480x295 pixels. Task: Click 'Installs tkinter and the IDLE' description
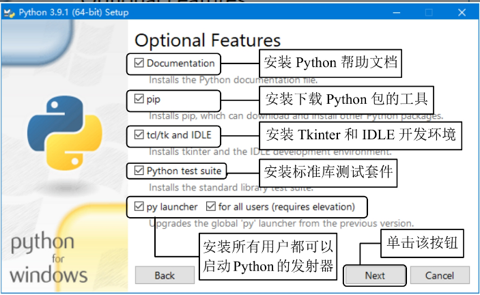point(270,152)
